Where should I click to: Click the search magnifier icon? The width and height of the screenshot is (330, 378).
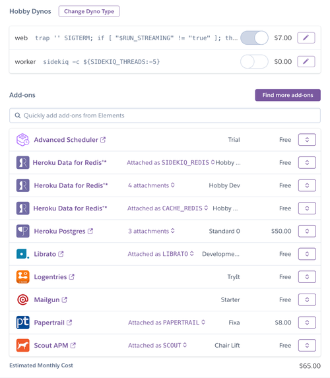18,115
